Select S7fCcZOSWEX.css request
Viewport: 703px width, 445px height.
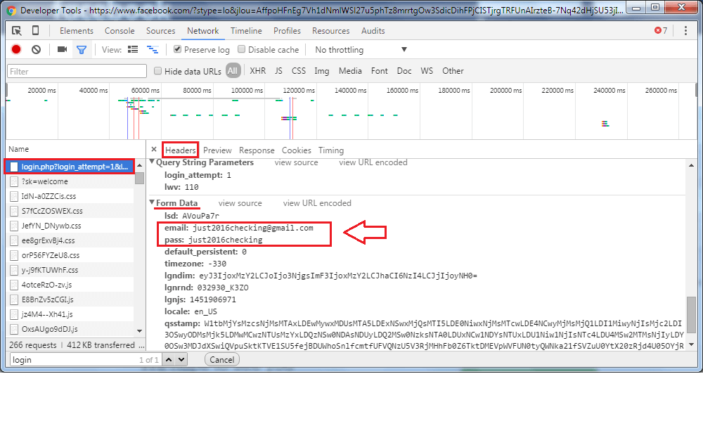coord(70,211)
